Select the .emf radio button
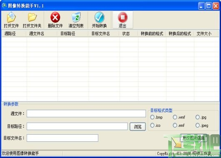This screenshot has height=158, width=221. pos(175,125)
